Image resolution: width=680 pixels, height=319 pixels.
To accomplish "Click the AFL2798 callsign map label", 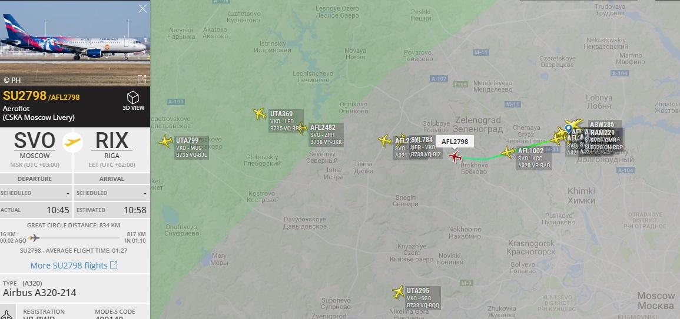I will point(455,142).
